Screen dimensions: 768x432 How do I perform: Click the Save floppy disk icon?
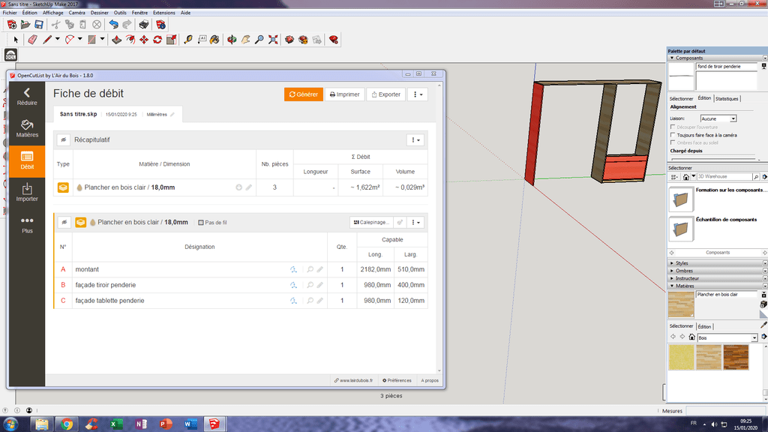point(39,25)
